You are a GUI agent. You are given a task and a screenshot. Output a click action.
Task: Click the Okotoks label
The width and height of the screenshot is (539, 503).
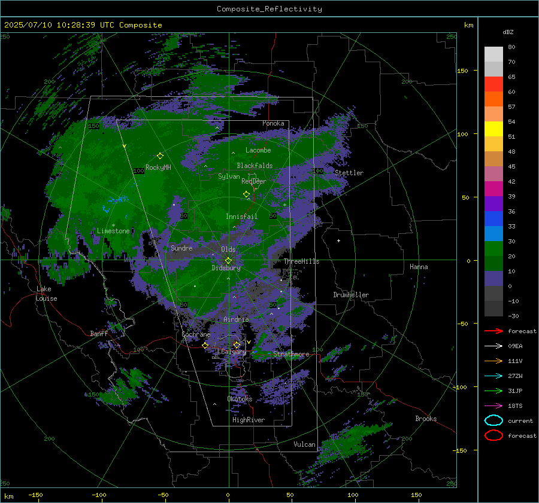[240, 399]
